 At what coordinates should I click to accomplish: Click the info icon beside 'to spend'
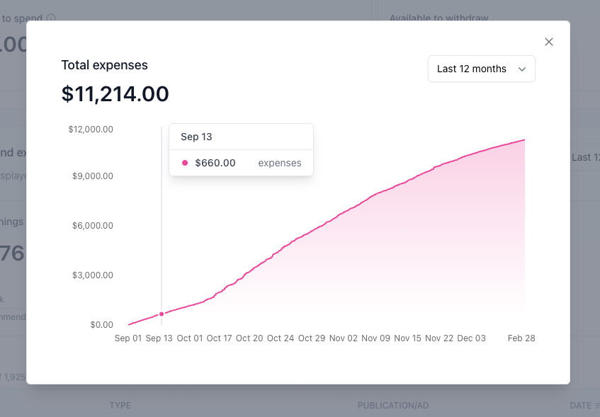click(x=51, y=18)
